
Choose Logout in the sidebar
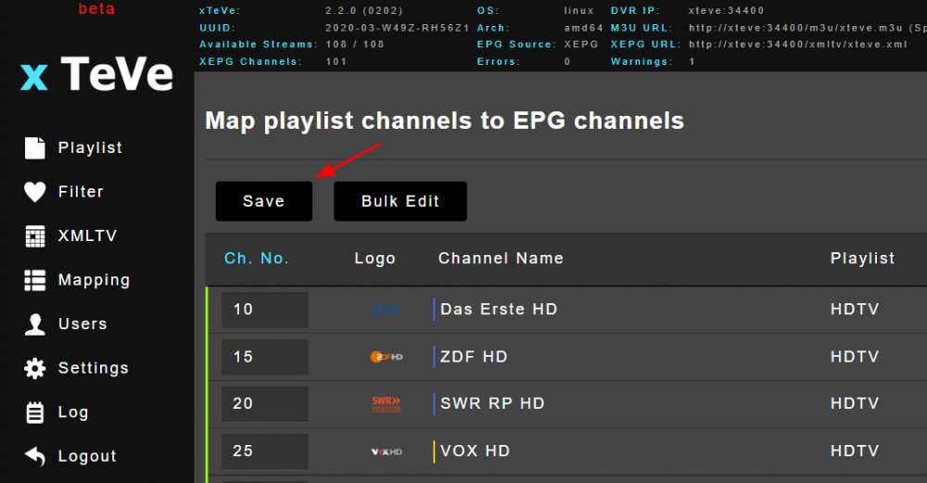[87, 456]
